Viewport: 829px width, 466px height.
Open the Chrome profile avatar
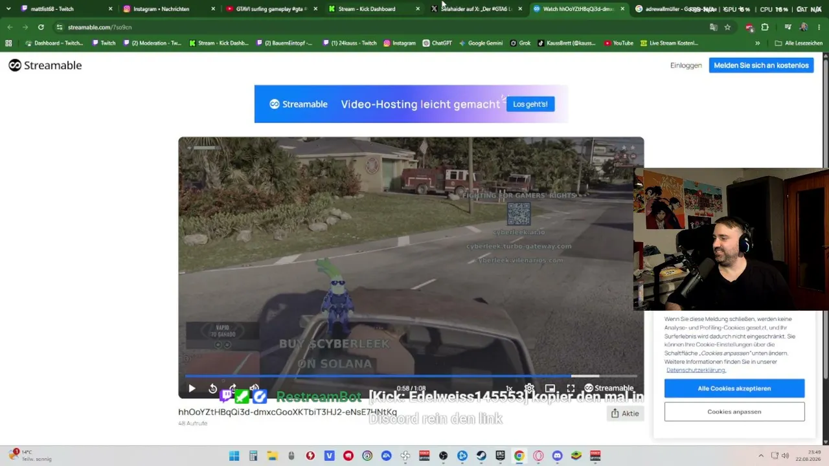804,27
